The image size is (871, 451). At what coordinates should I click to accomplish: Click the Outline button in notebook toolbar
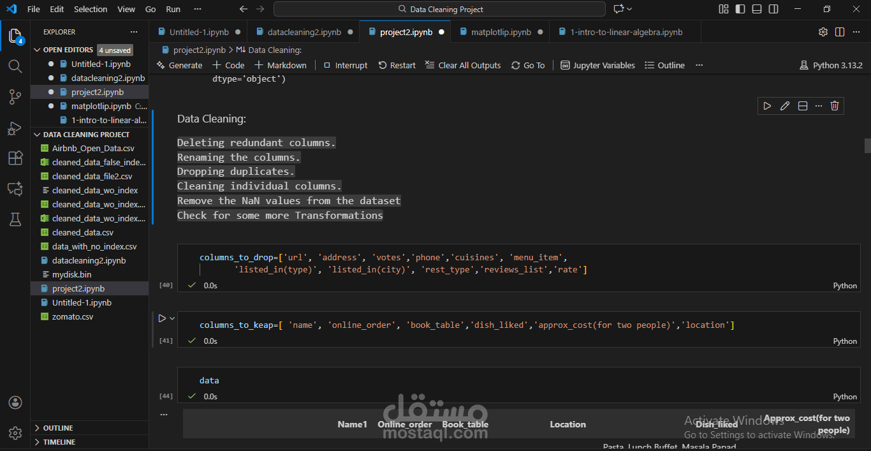(664, 65)
